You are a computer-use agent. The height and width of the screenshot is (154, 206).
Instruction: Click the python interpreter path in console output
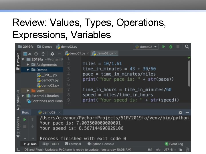tap(114, 118)
